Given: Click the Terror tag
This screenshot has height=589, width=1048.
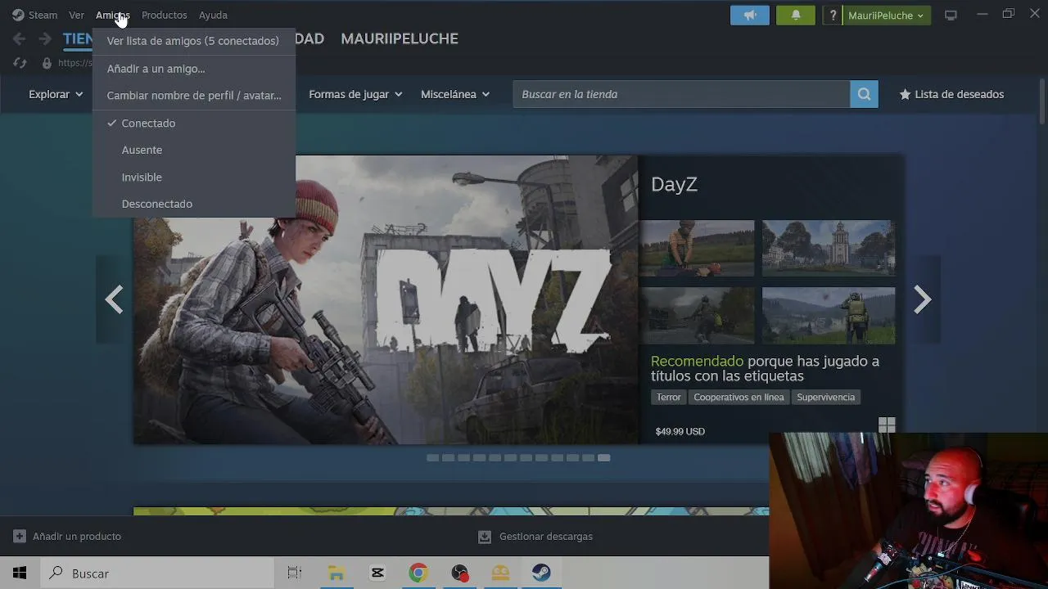Looking at the screenshot, I should [668, 397].
